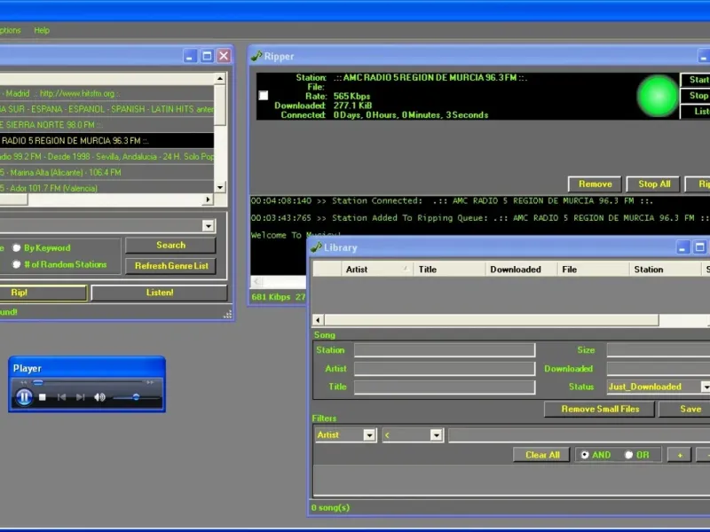Click the plus button to add filter
Image resolution: width=710 pixels, height=532 pixels.
[679, 455]
